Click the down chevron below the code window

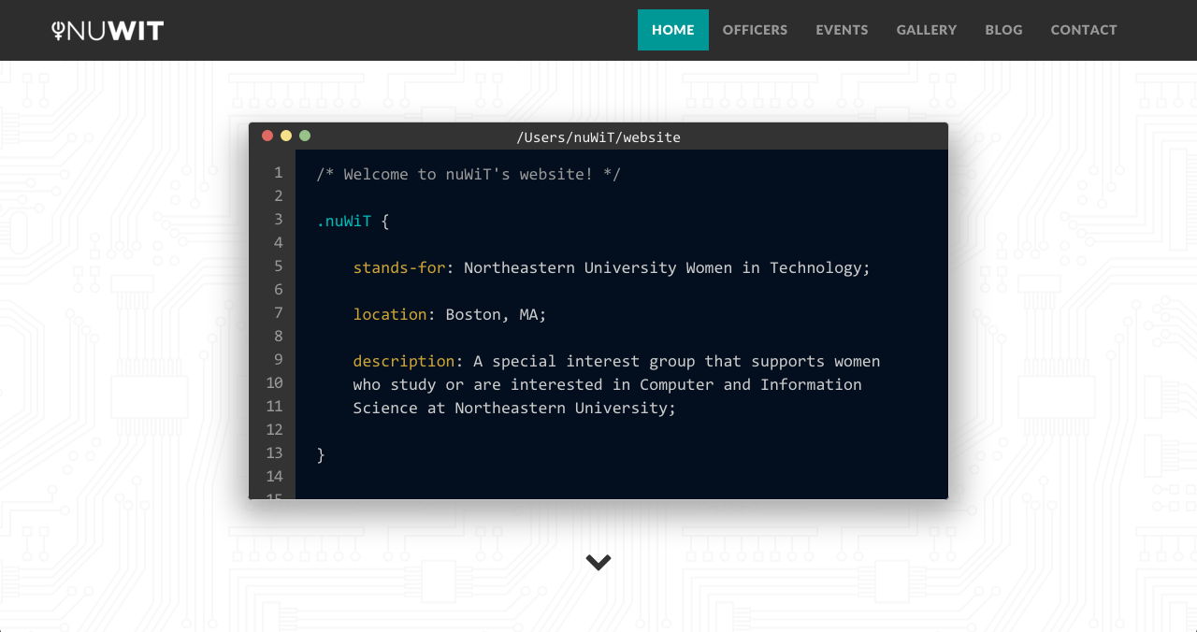point(598,562)
